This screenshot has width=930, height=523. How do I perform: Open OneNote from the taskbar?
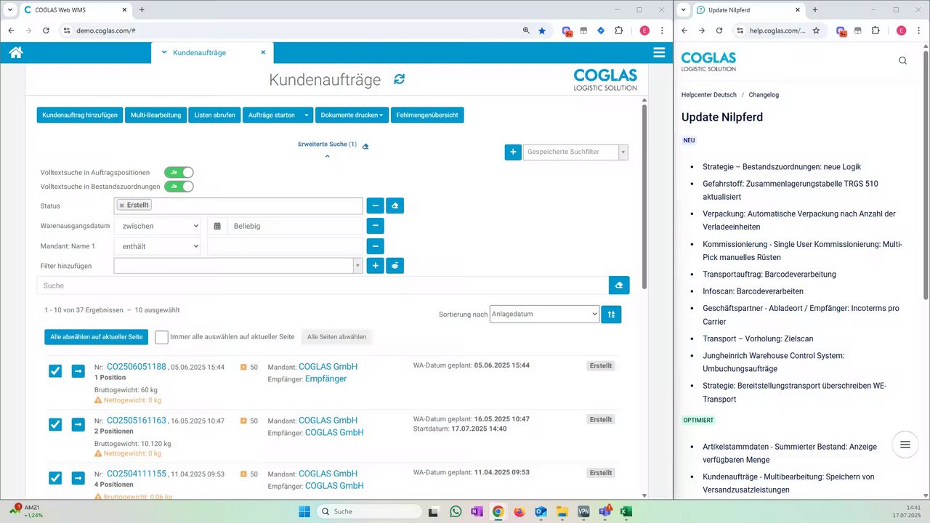pos(477,511)
